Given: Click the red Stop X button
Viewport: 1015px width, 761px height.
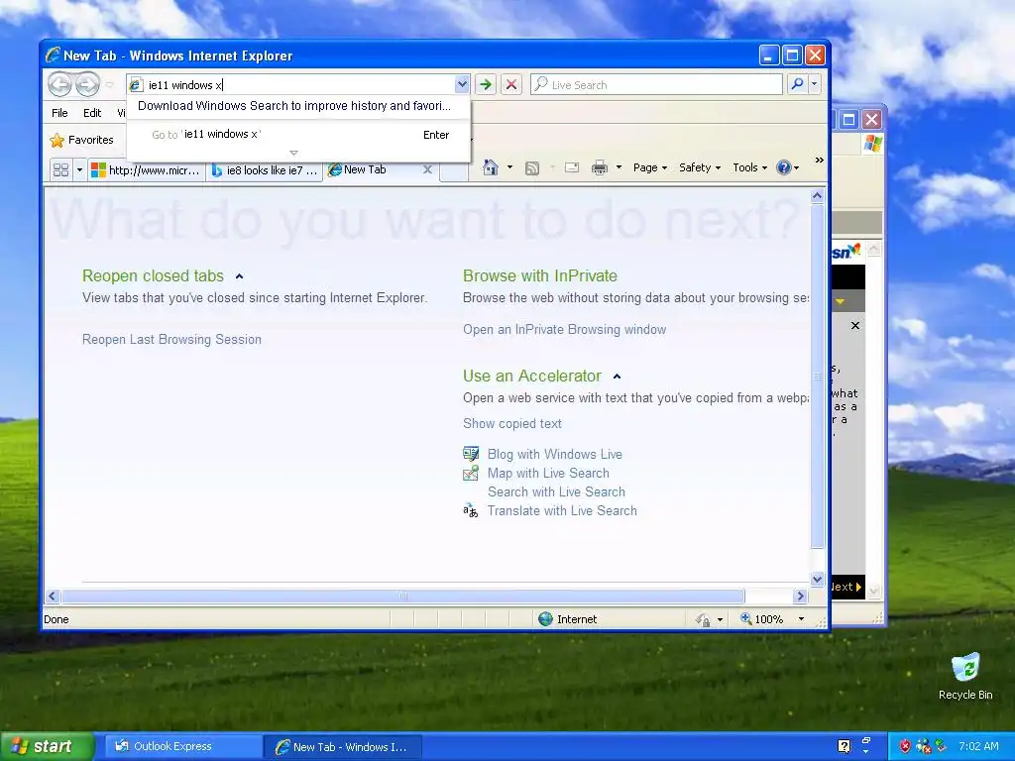Looking at the screenshot, I should coord(511,85).
